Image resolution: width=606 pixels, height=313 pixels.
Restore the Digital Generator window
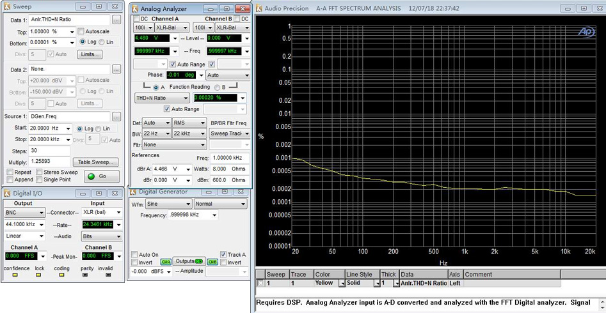(x=227, y=192)
